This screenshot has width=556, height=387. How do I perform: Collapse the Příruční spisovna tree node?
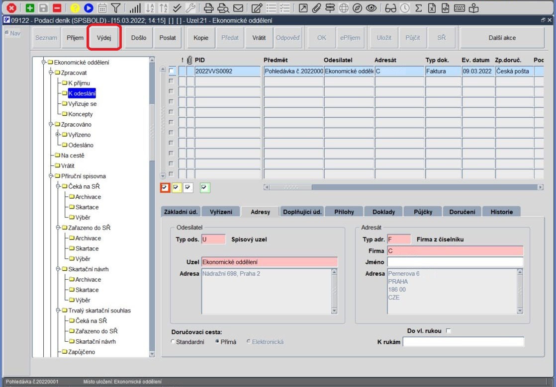[x=51, y=176]
